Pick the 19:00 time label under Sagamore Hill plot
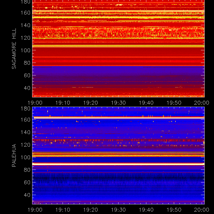214x214 pixels. point(35,103)
